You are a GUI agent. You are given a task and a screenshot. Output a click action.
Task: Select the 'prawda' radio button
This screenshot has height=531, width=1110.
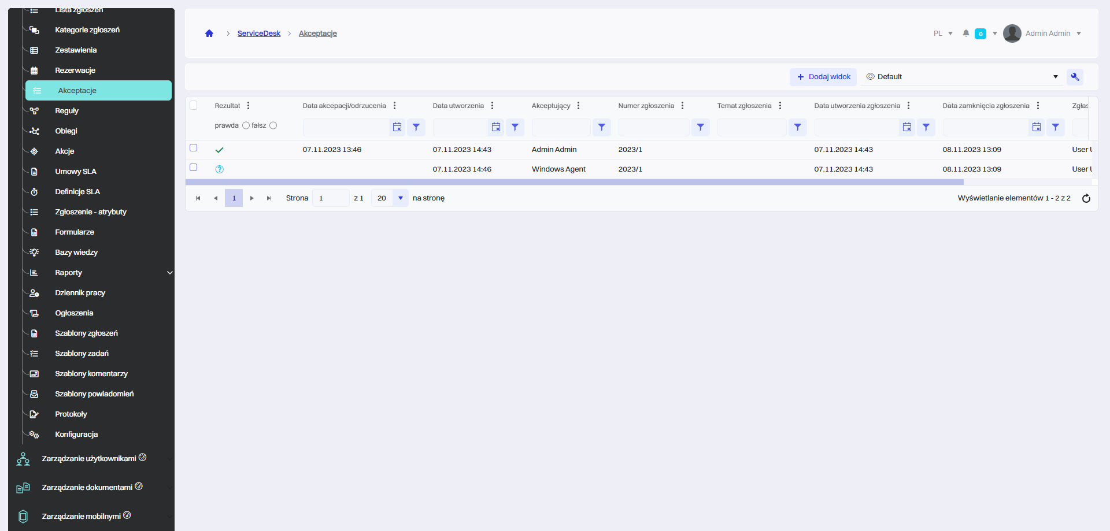click(246, 125)
